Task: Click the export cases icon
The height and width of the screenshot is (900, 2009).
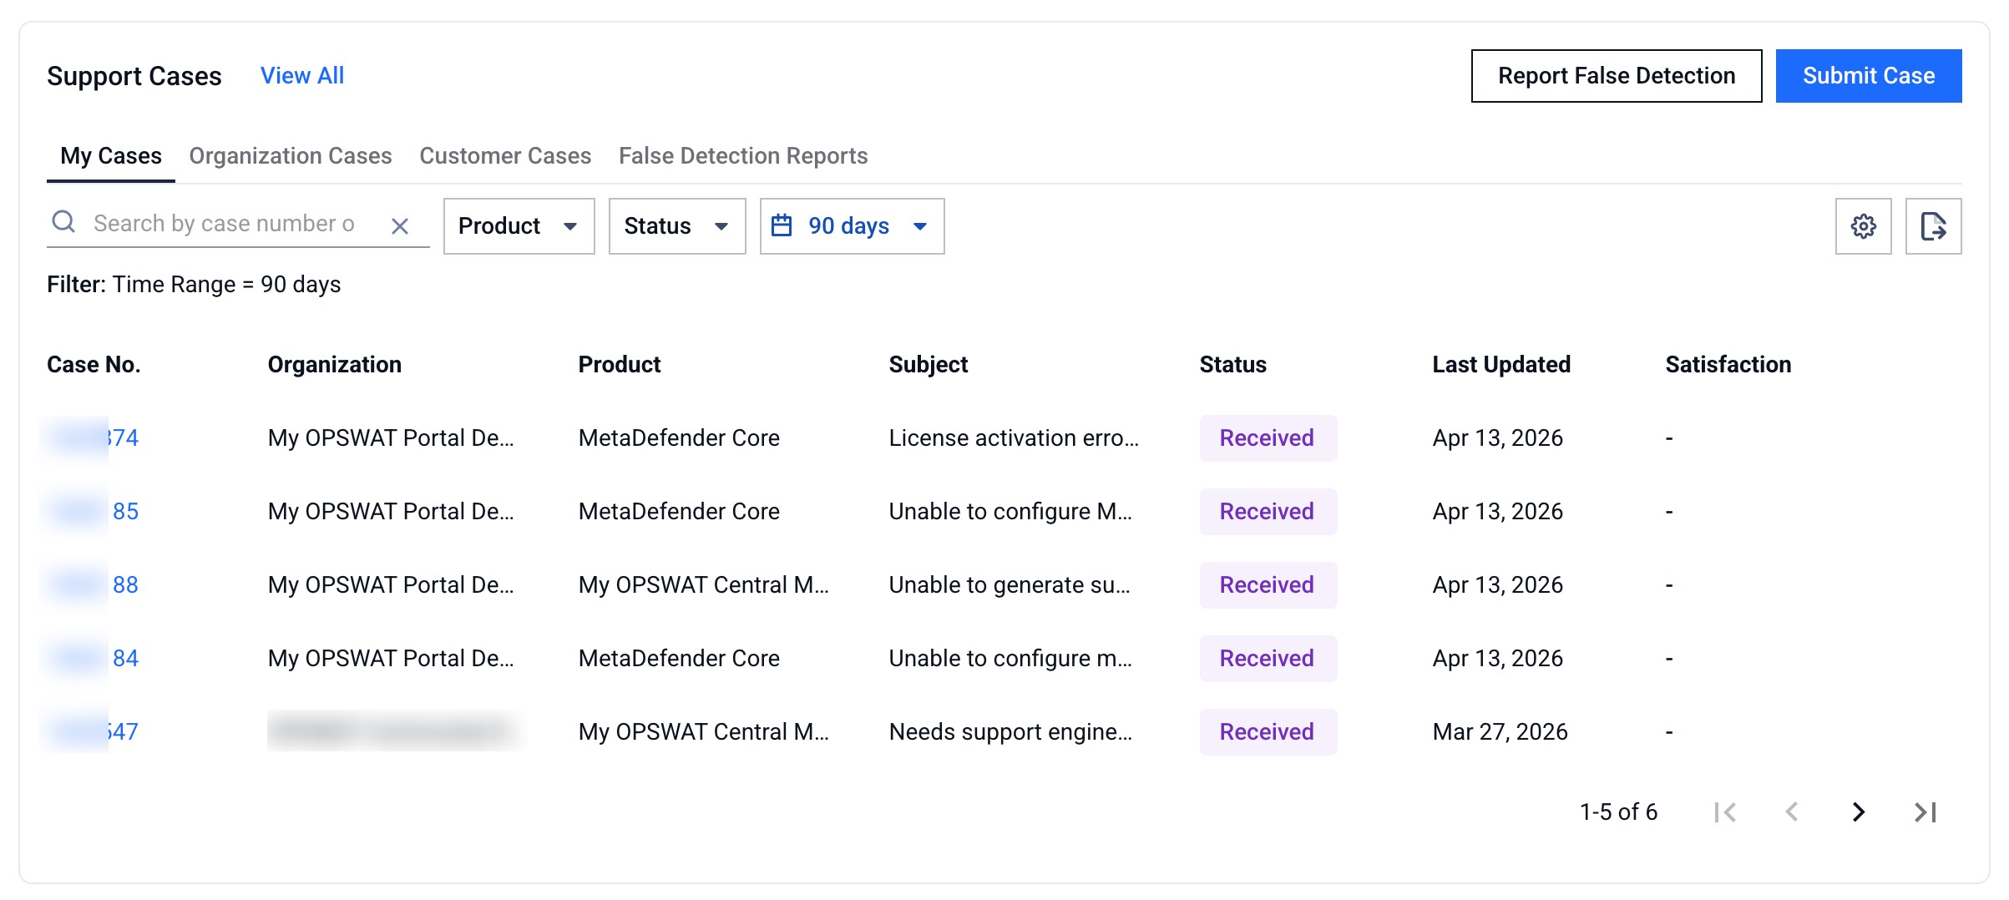Action: pyautogui.click(x=1933, y=226)
